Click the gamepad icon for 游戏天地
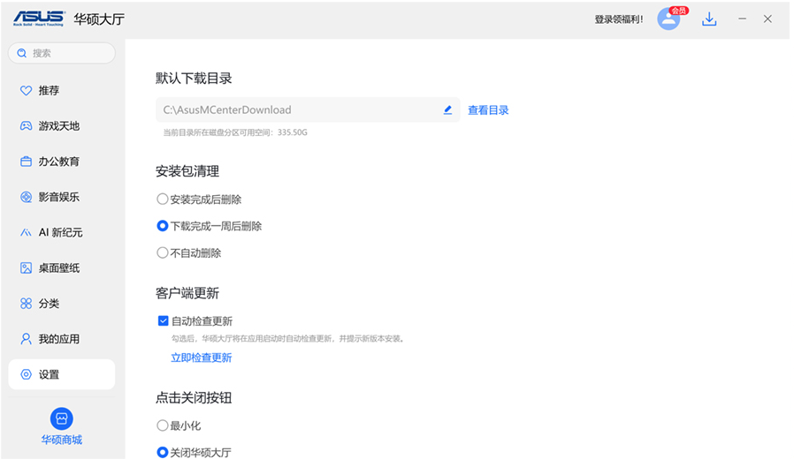Image resolution: width=794 pixels, height=459 pixels. click(26, 126)
